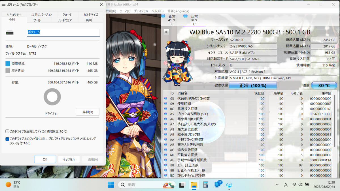Click the status orb for attribute AB
This screenshot has width=340, height=191.
166,145
